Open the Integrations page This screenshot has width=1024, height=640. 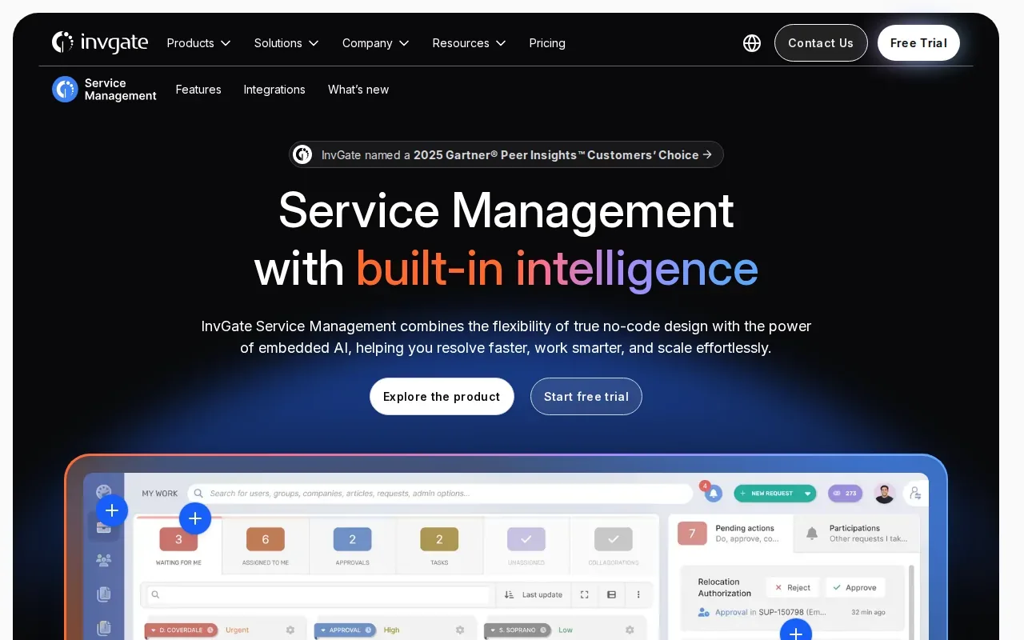point(274,90)
